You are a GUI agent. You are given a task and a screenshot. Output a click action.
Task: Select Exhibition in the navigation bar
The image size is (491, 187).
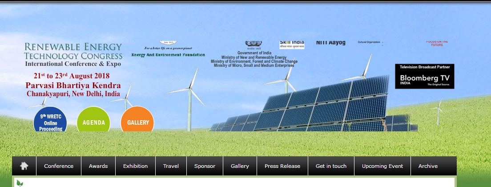click(135, 166)
